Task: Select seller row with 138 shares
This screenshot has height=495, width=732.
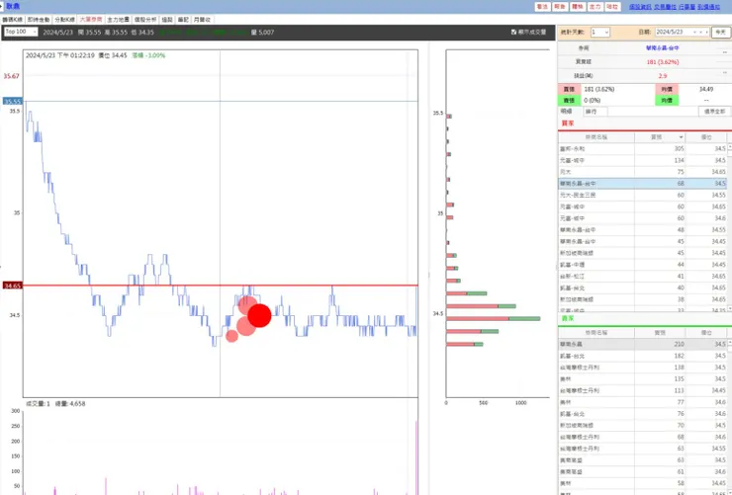Action: tap(642, 368)
